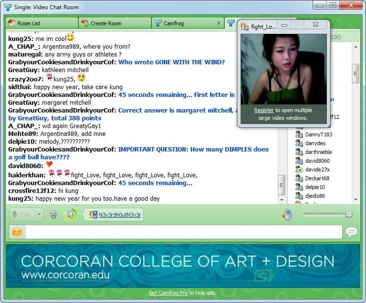Viewport: 366px width, 303px height.
Task: Click the volume speaker icon
Action: (287, 214)
